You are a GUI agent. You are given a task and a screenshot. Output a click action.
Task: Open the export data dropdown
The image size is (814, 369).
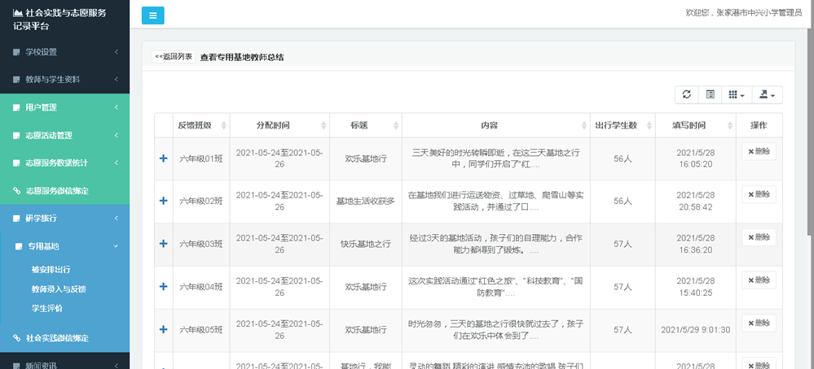(767, 95)
